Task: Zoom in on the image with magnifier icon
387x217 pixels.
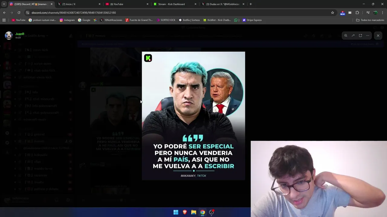Action: click(x=346, y=36)
